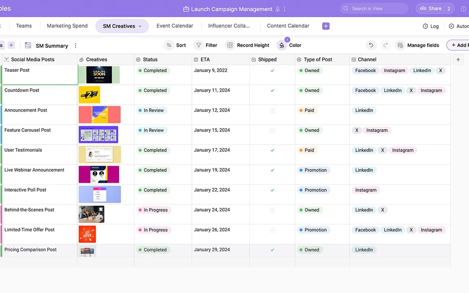Click the help question mark icon
The image size is (469, 293).
click(x=463, y=9)
